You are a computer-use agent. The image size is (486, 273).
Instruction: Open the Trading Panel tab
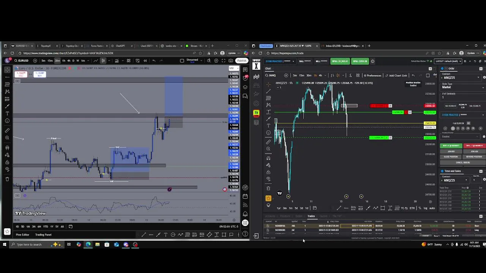(x=43, y=235)
